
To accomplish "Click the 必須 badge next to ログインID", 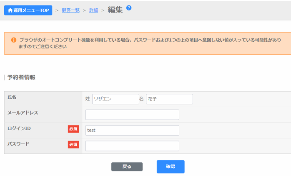I will click(x=73, y=129).
